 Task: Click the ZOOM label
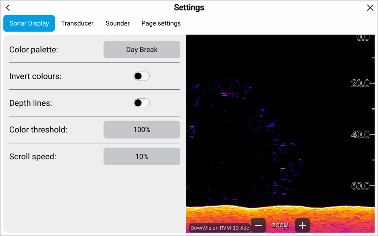click(x=280, y=225)
